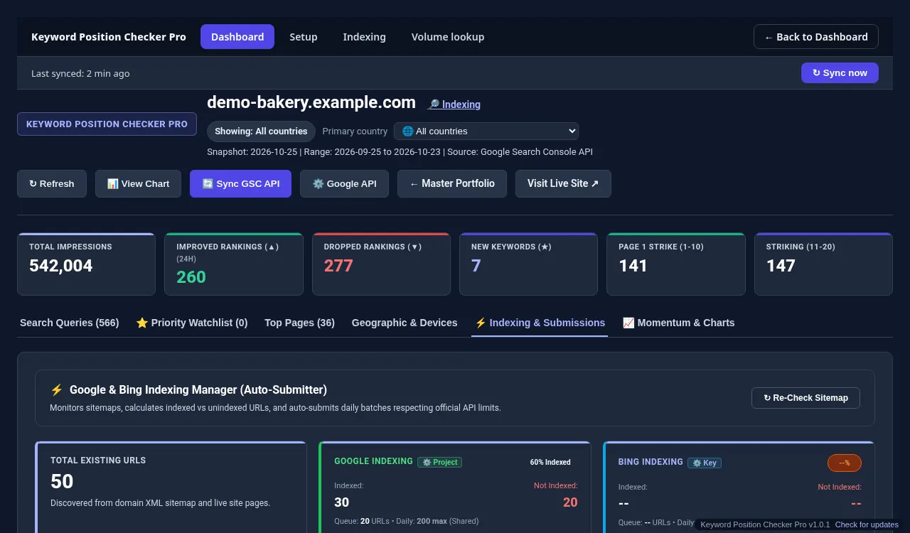The image size is (910, 533).
Task: Go to Master Portfolio
Action: (x=452, y=183)
